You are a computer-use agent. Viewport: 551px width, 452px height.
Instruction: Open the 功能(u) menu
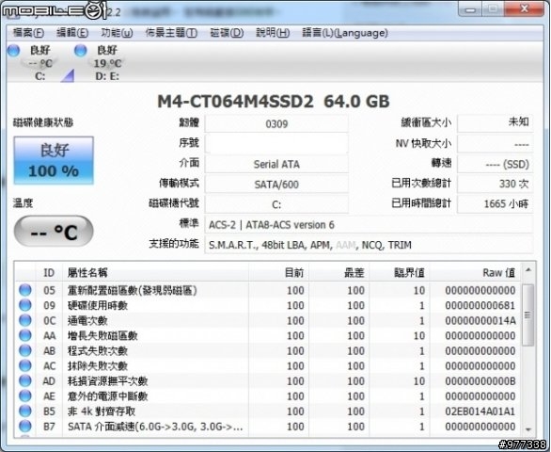pyautogui.click(x=117, y=33)
